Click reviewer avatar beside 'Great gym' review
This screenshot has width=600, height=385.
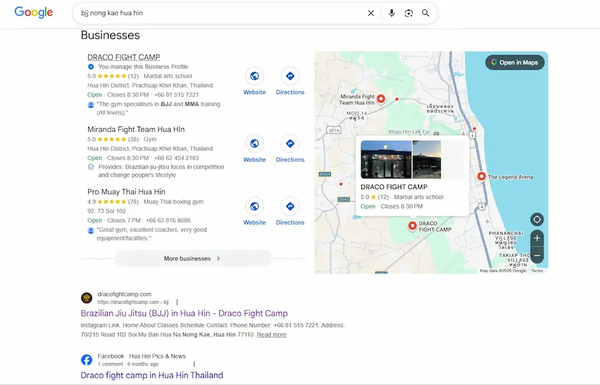tap(91, 230)
